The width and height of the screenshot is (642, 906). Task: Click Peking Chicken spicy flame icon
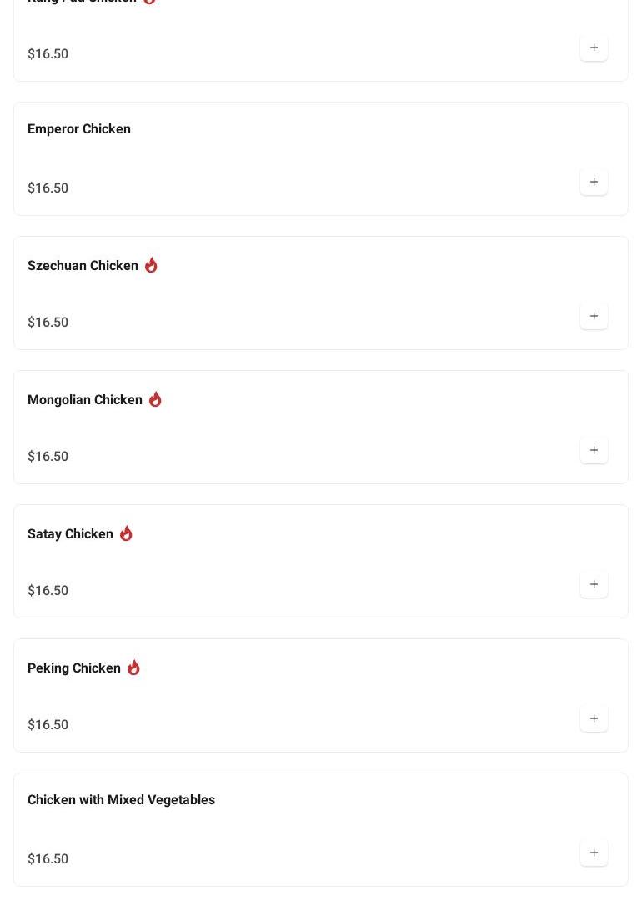tap(133, 668)
